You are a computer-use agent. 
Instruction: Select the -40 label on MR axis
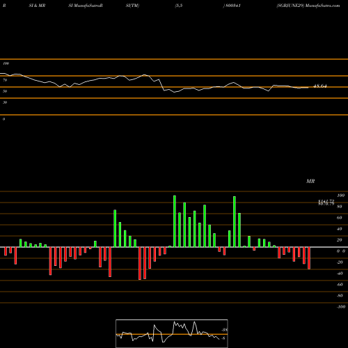click(x=340, y=274)
